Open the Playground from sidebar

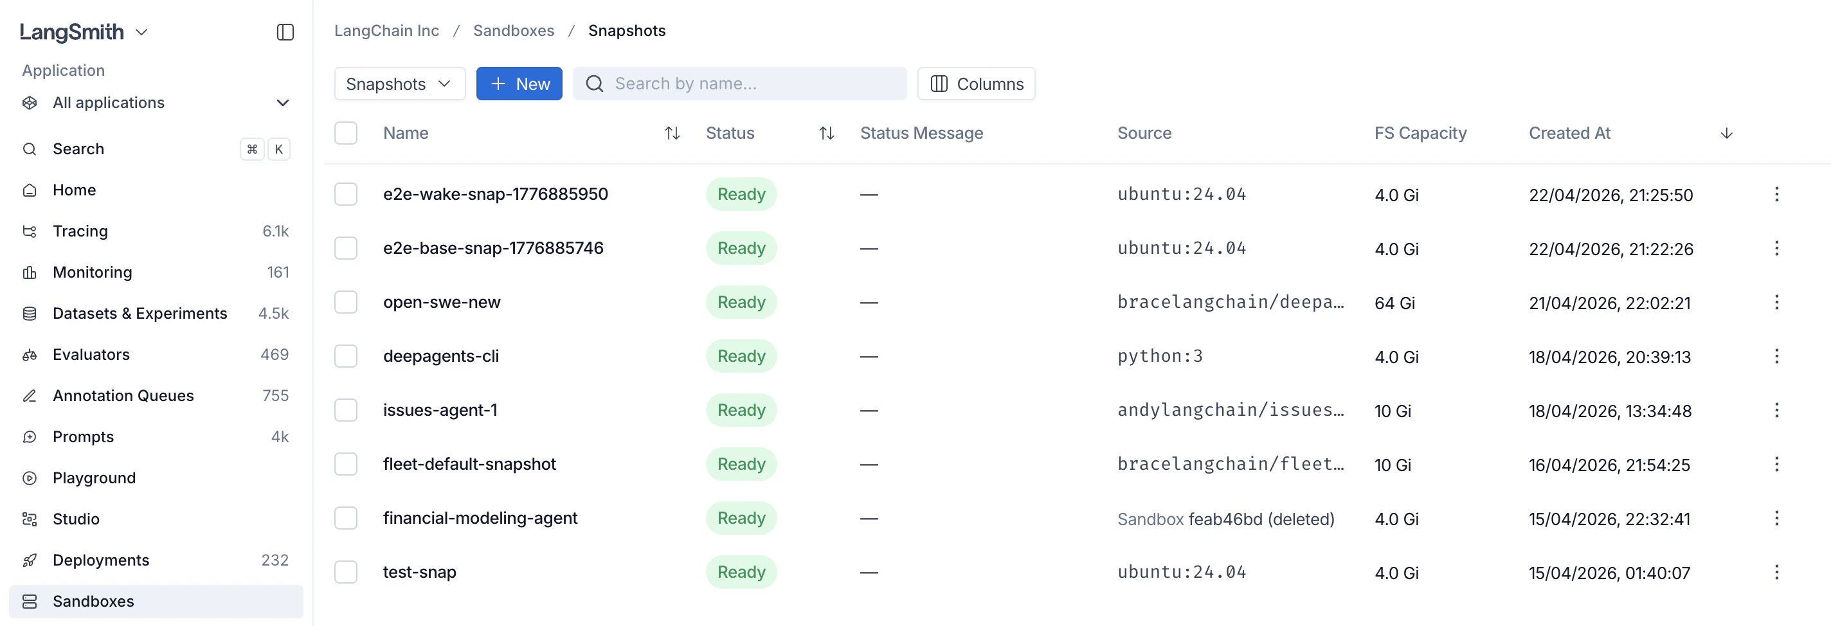(x=93, y=478)
